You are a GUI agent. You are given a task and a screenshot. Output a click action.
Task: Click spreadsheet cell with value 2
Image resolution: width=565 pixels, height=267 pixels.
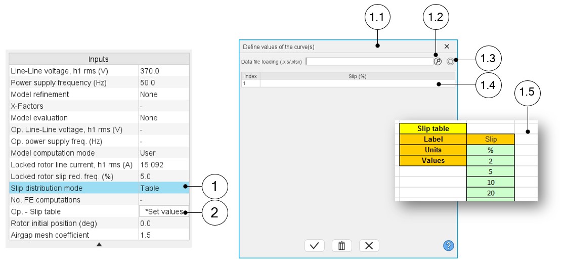(x=491, y=161)
